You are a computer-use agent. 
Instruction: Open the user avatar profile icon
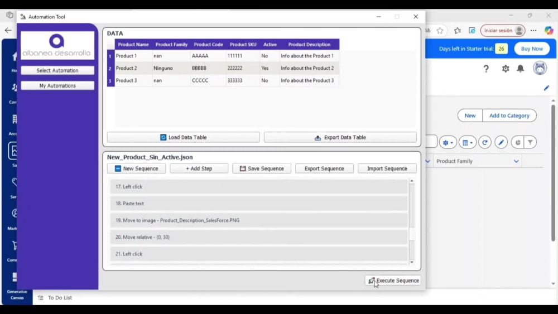coord(540,68)
